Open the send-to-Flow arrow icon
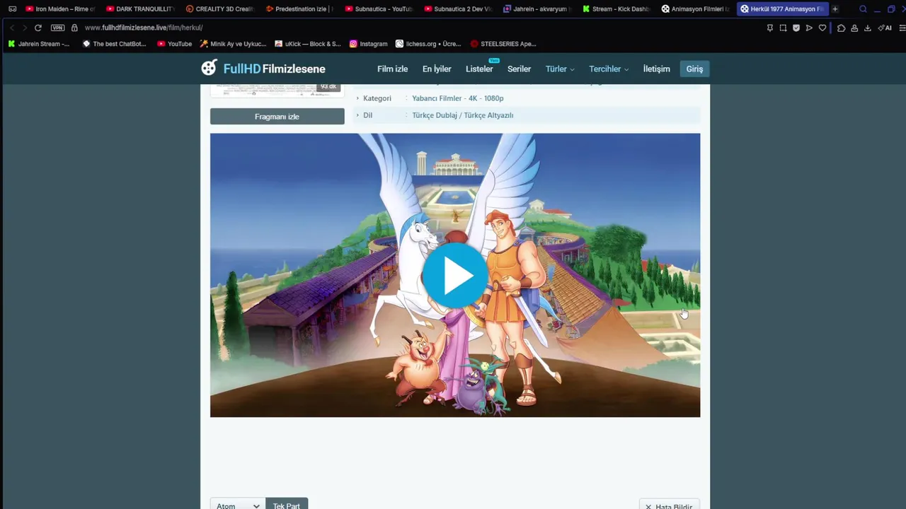Viewport: 906px width, 509px height. click(x=809, y=28)
